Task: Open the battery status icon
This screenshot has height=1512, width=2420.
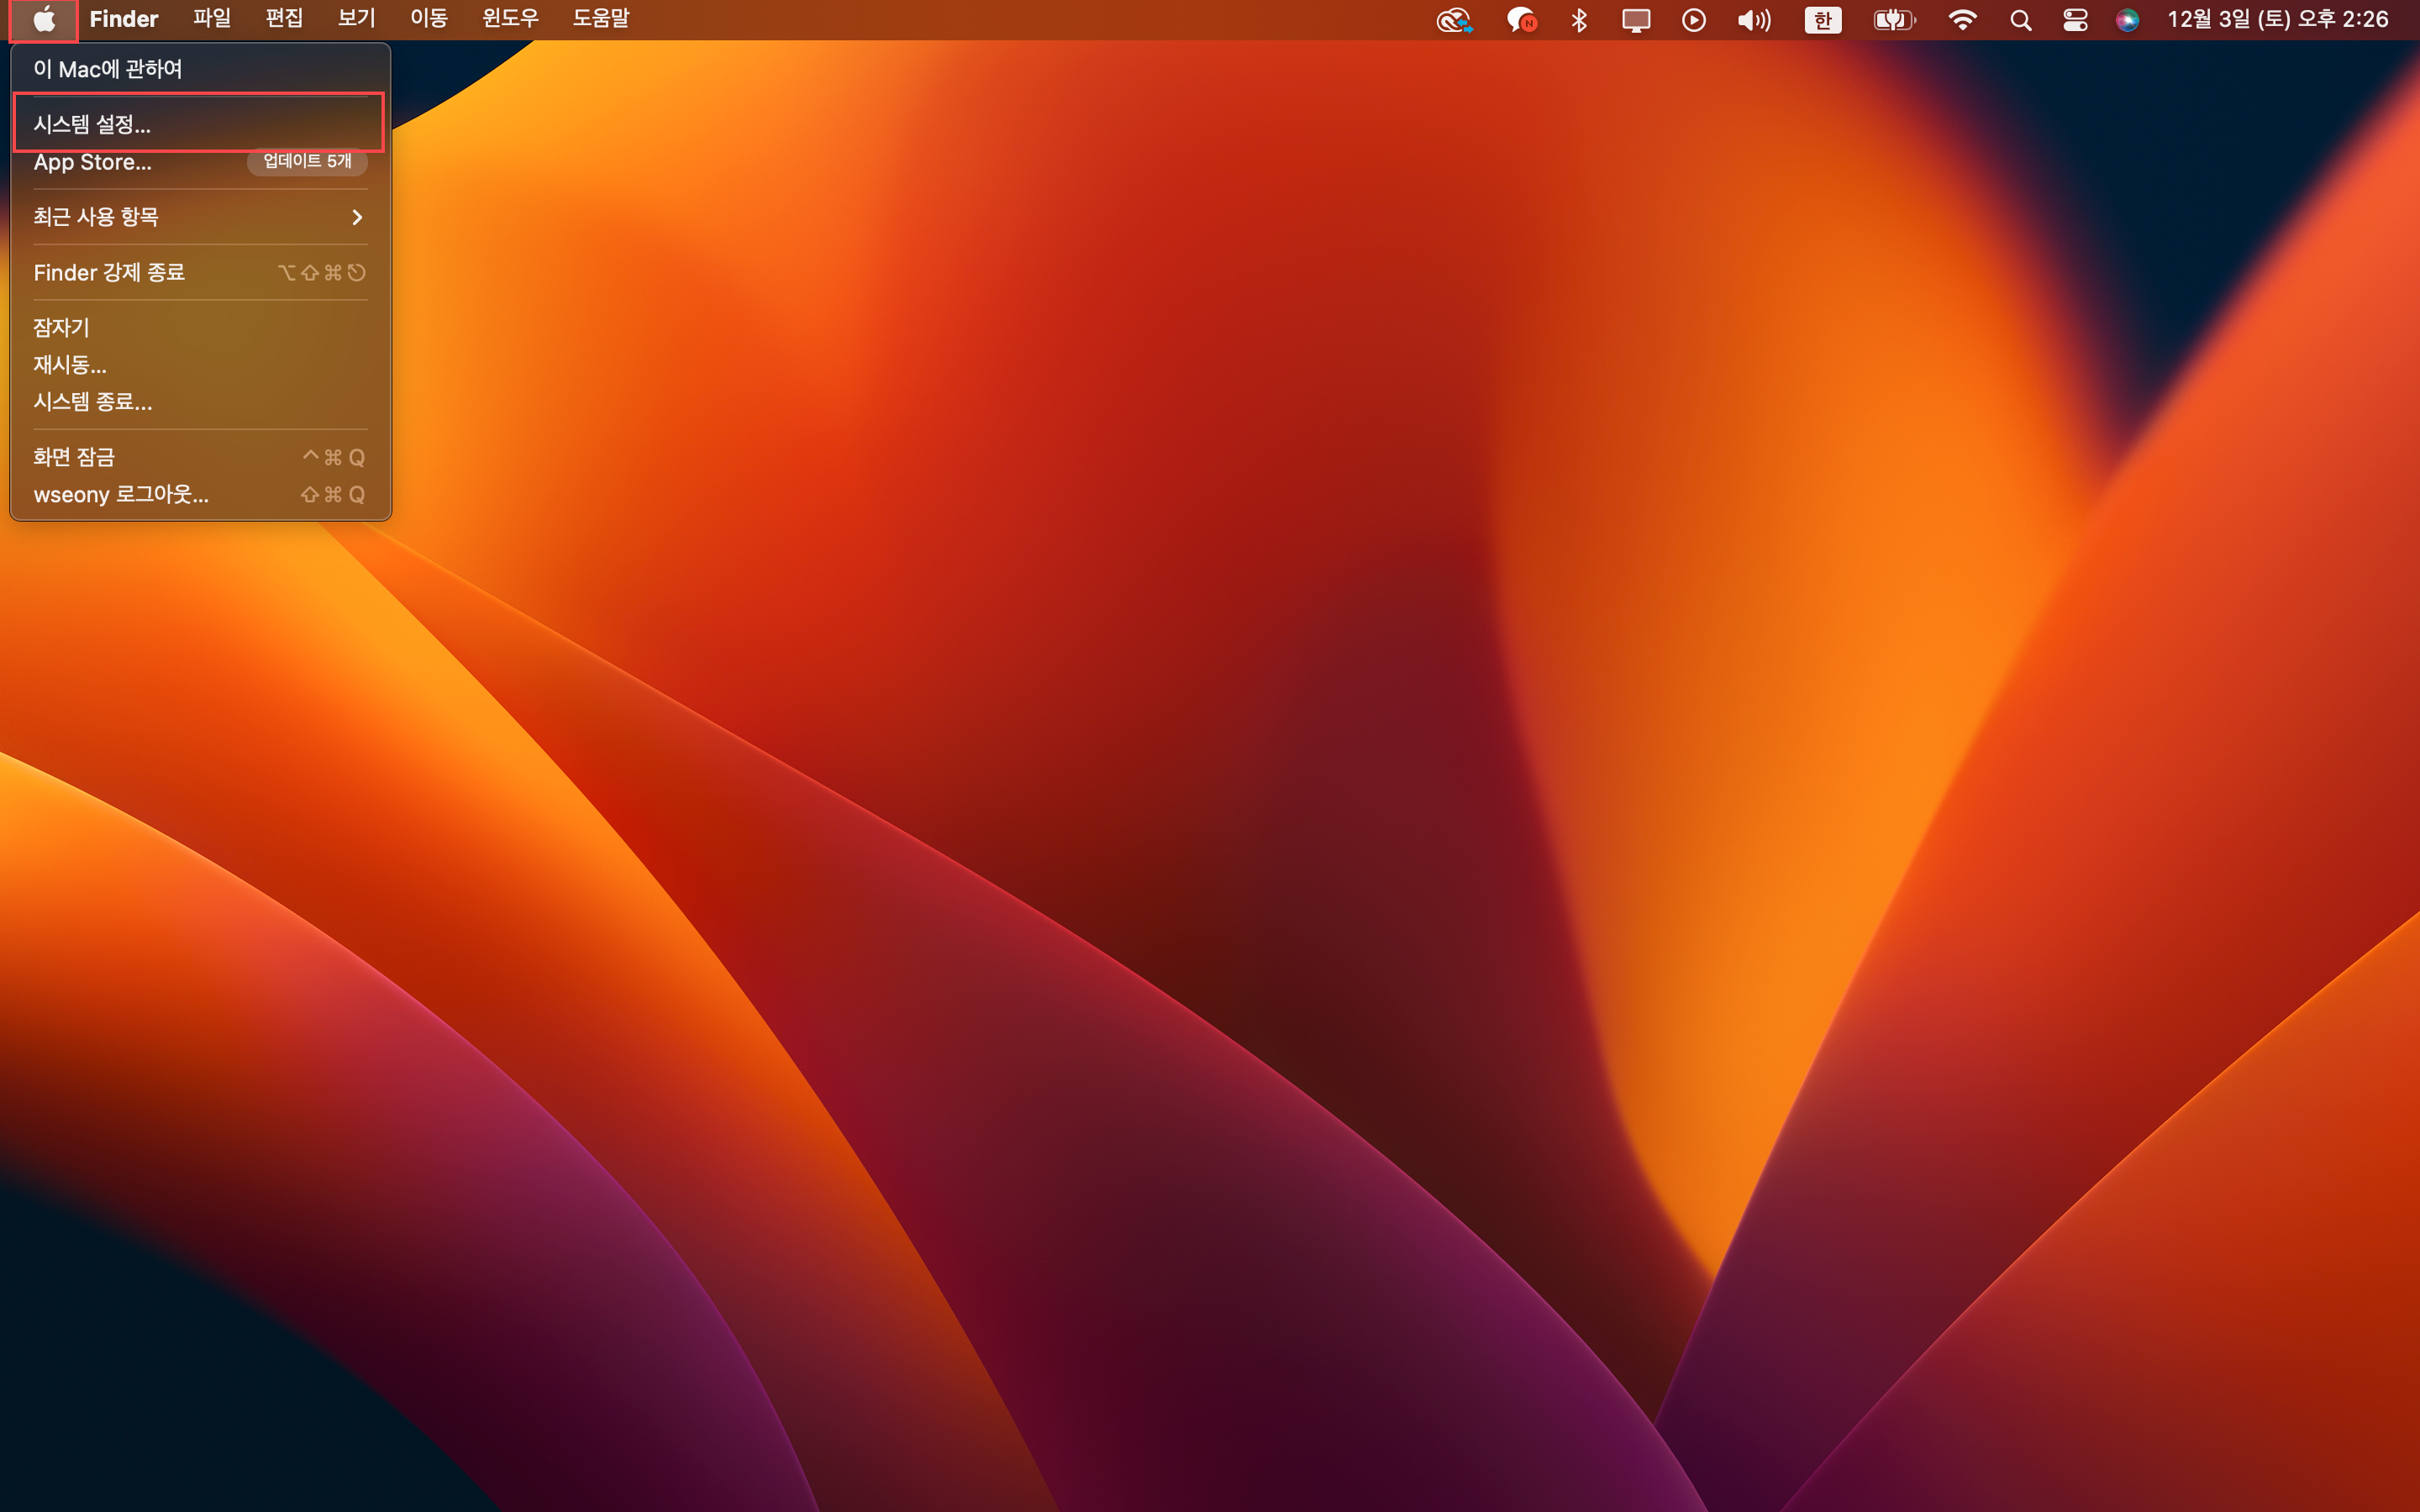Action: click(1893, 20)
